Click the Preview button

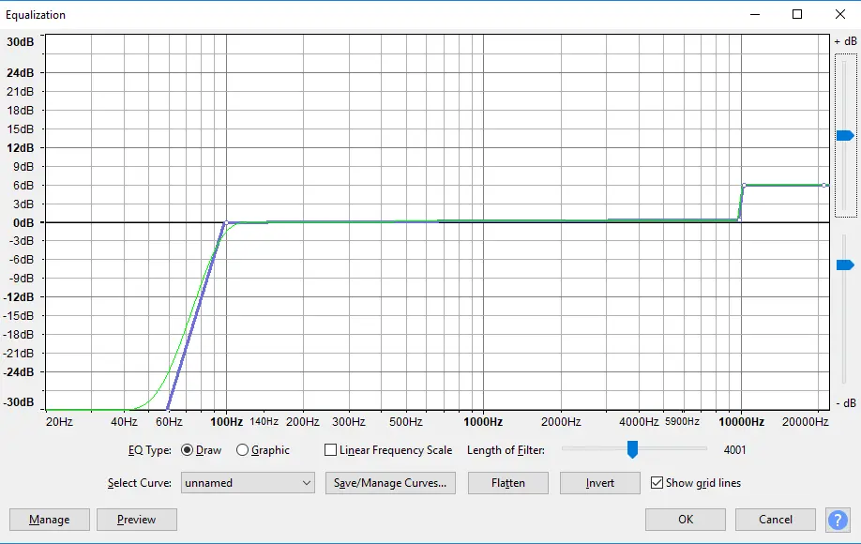pyautogui.click(x=137, y=520)
